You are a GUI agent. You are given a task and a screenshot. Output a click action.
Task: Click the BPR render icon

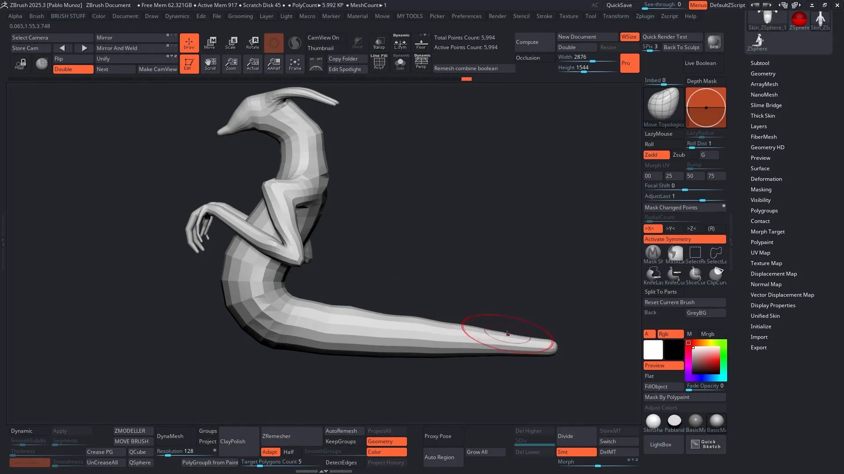coord(714,42)
